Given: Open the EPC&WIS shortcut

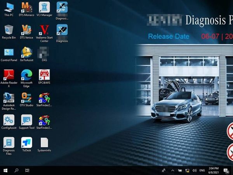Looking at the screenshot, I should coord(44,77).
